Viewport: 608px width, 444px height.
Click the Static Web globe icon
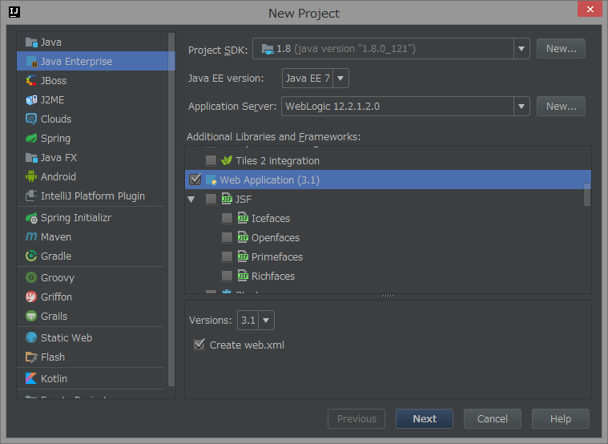click(31, 337)
